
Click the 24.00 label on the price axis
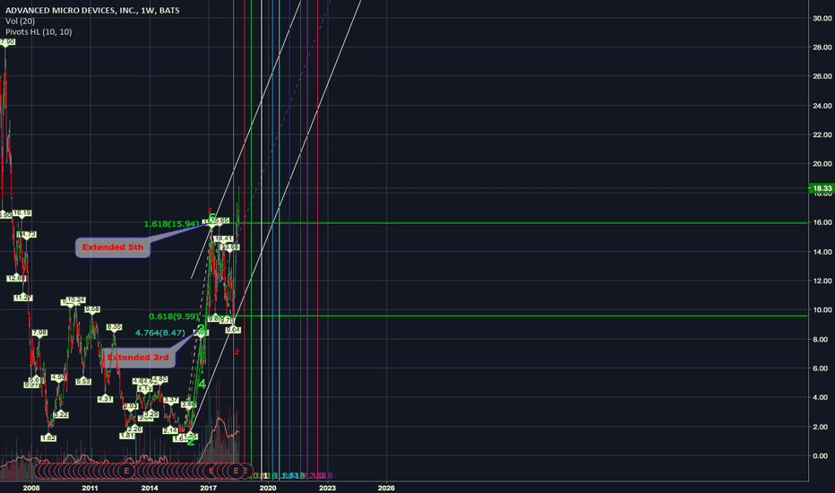[822, 106]
